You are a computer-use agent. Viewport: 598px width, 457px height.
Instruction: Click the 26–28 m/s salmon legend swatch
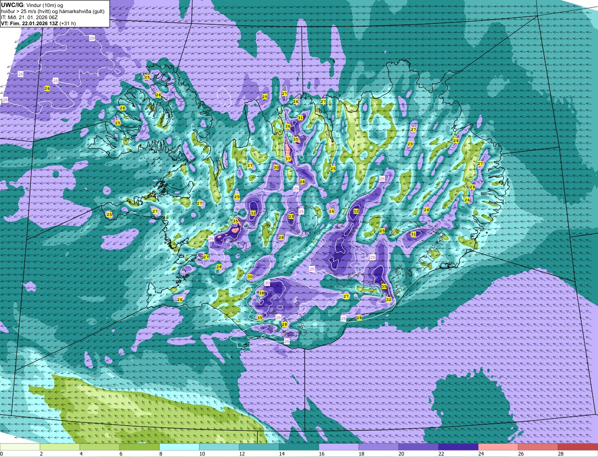[538, 447]
